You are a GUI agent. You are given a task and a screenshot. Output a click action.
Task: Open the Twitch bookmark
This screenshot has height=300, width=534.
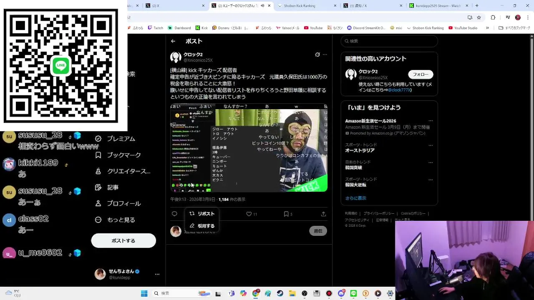click(x=155, y=28)
